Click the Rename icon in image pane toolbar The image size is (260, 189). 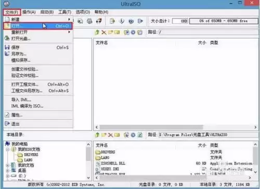(x=117, y=32)
